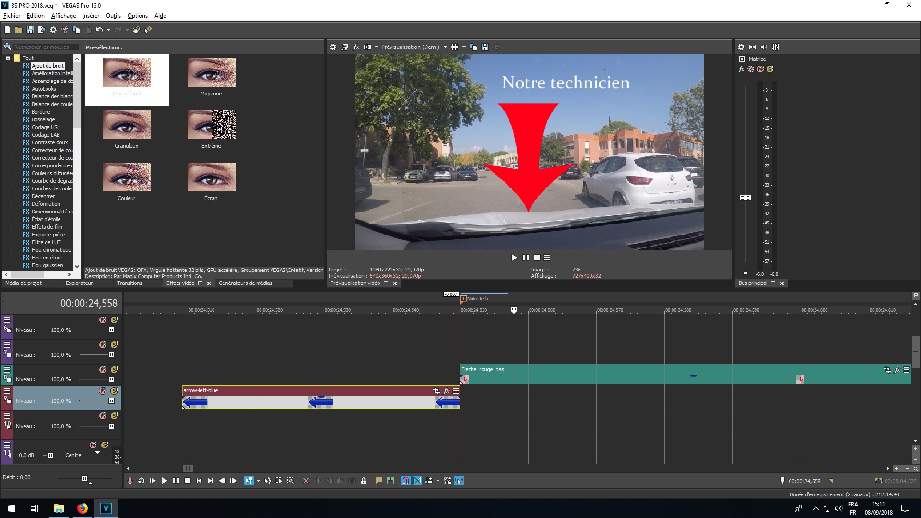Collapse the Tout tree node
Viewport: 921px width, 518px height.
pyautogui.click(x=8, y=58)
